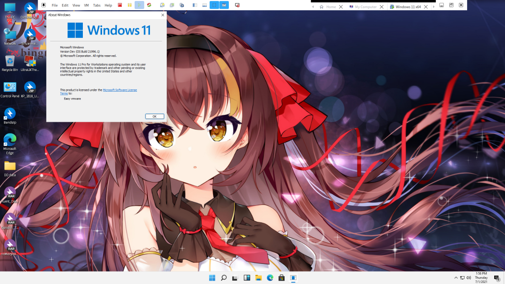Viewport: 505px width, 284px height.
Task: Click the network tray icon
Action: click(x=462, y=278)
